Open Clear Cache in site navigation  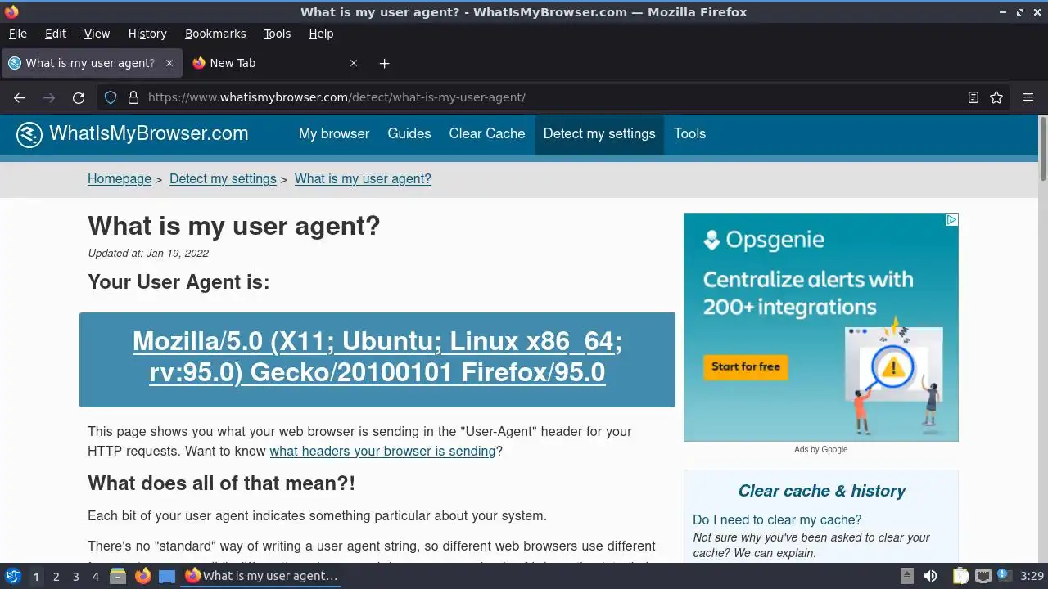point(487,133)
